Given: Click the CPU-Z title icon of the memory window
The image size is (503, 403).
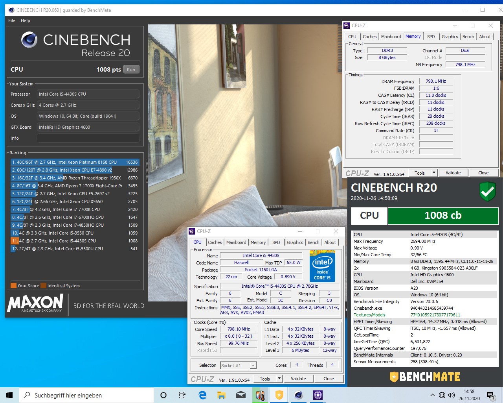Looking at the screenshot, I should click(x=347, y=26).
